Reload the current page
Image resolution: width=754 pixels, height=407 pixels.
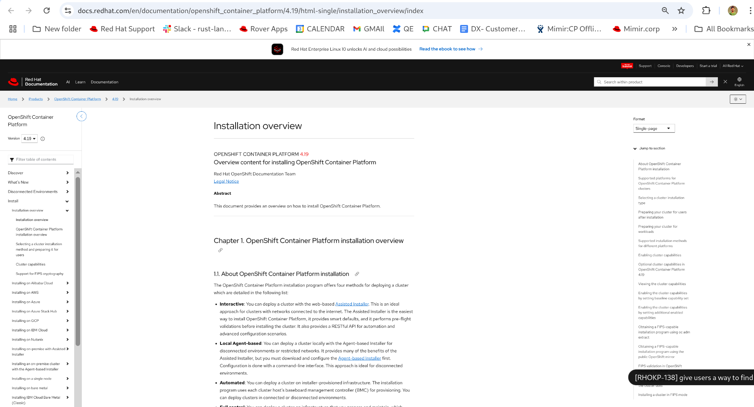[46, 11]
